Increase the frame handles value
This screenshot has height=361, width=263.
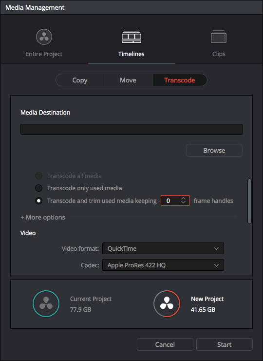pos(183,199)
